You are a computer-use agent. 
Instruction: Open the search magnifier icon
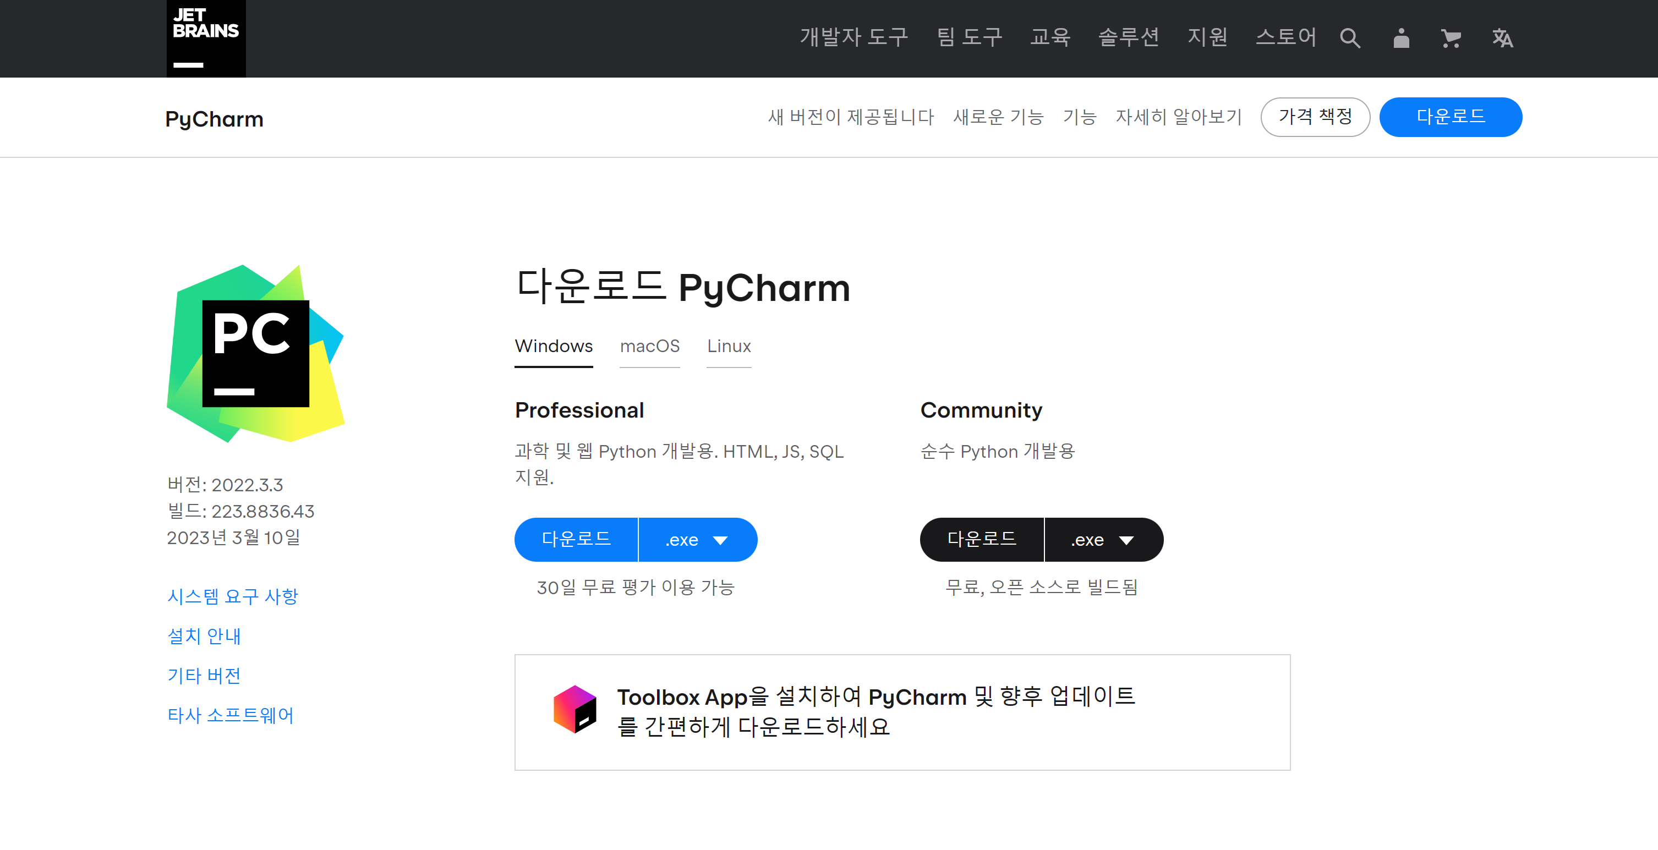(x=1350, y=38)
